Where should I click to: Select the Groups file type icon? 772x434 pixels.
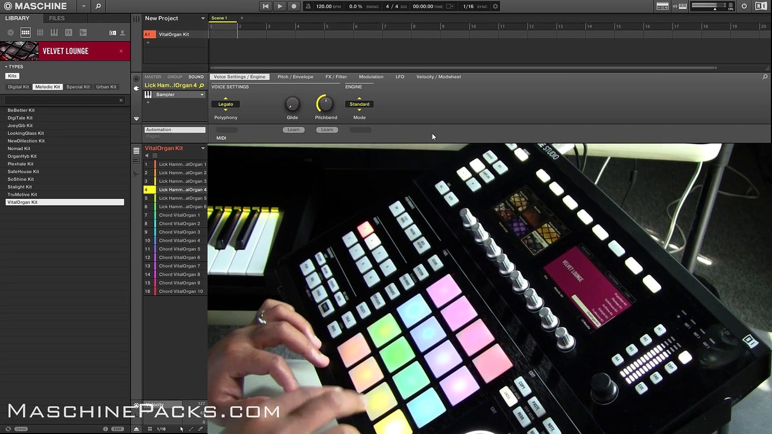tap(25, 33)
